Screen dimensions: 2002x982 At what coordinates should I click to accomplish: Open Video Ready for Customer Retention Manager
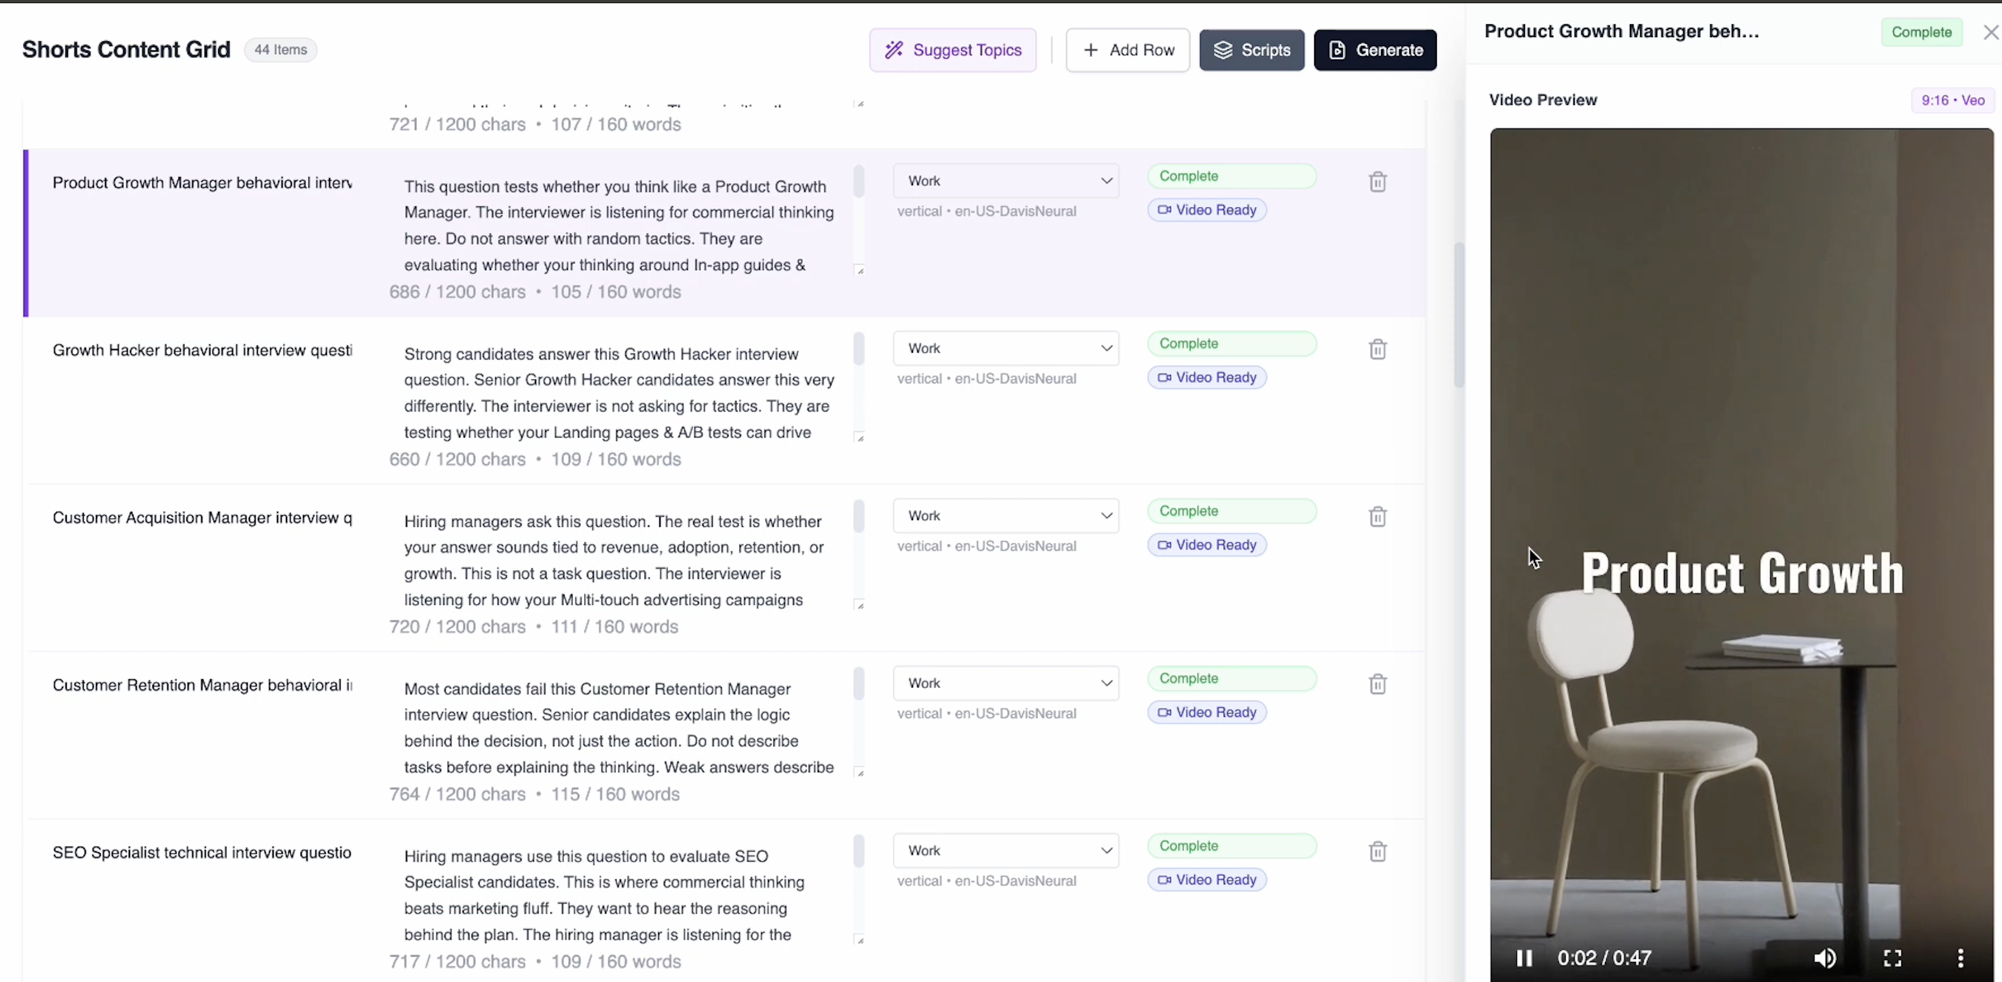point(1207,712)
